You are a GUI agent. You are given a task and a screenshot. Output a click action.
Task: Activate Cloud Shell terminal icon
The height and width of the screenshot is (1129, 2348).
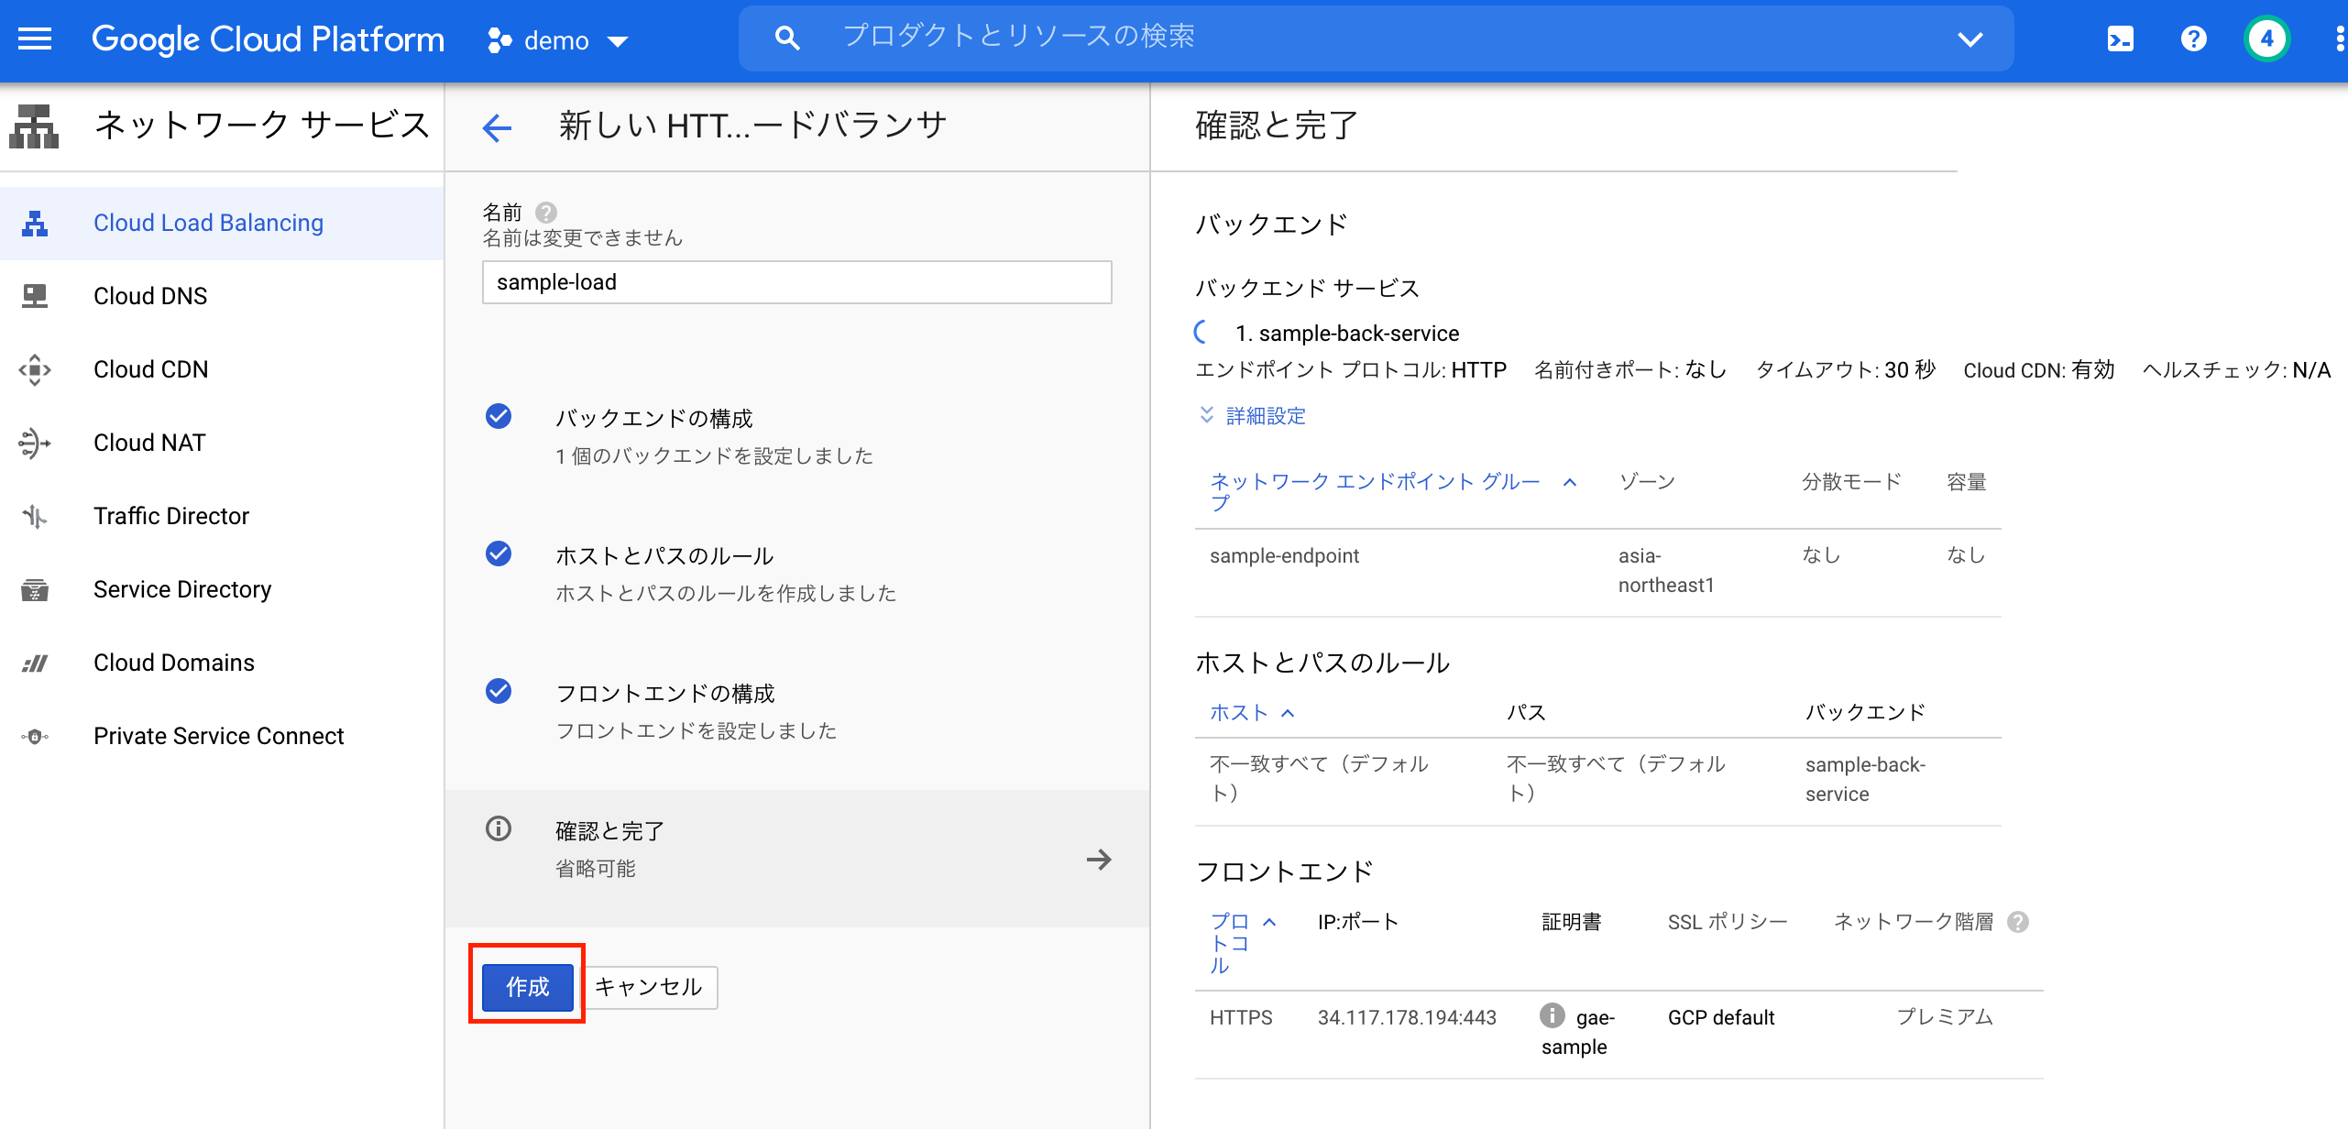[x=2121, y=39]
